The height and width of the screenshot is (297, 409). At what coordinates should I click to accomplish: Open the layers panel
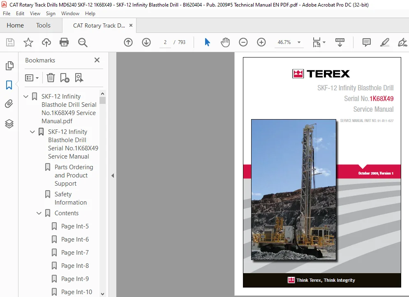(x=9, y=124)
